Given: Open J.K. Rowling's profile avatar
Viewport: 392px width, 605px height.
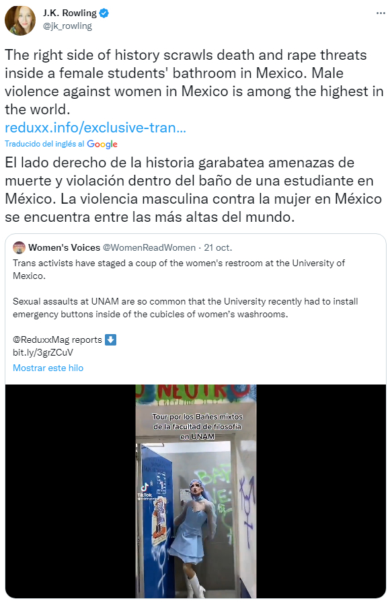Looking at the screenshot, I should [x=19, y=20].
